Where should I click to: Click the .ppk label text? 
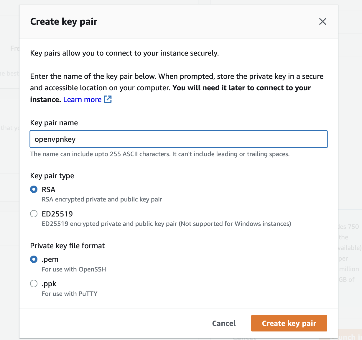49,284
